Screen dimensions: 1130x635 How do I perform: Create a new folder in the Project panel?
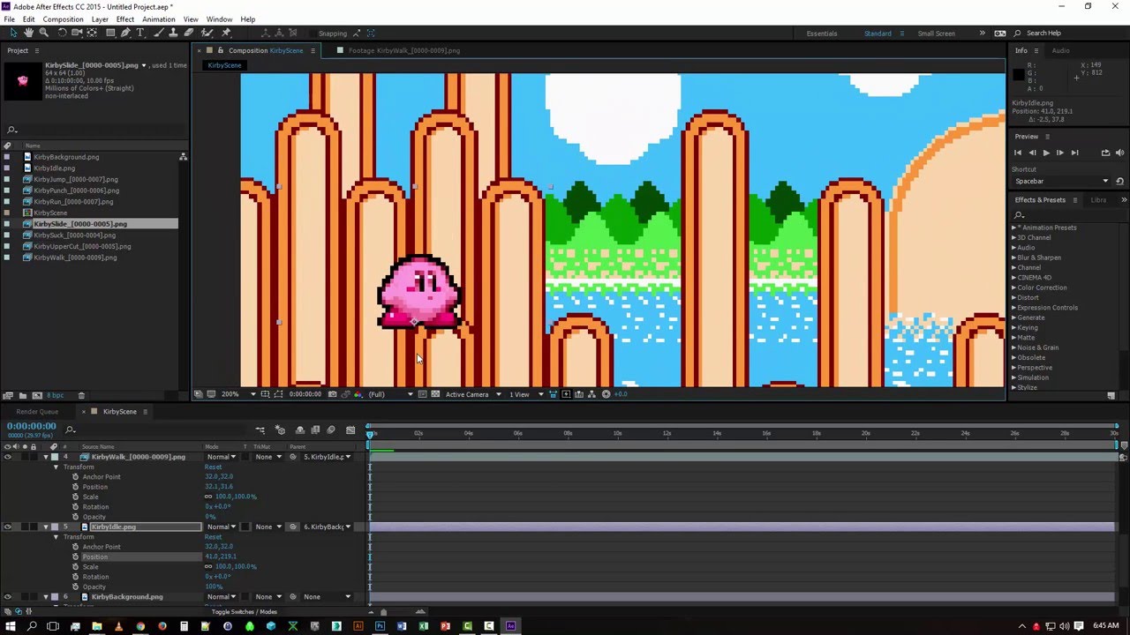pos(23,395)
